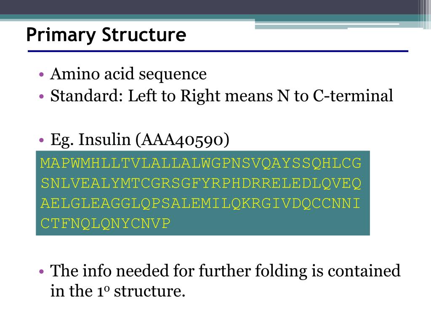Click the word 'C-terminal' in second bullet

[x=353, y=96]
